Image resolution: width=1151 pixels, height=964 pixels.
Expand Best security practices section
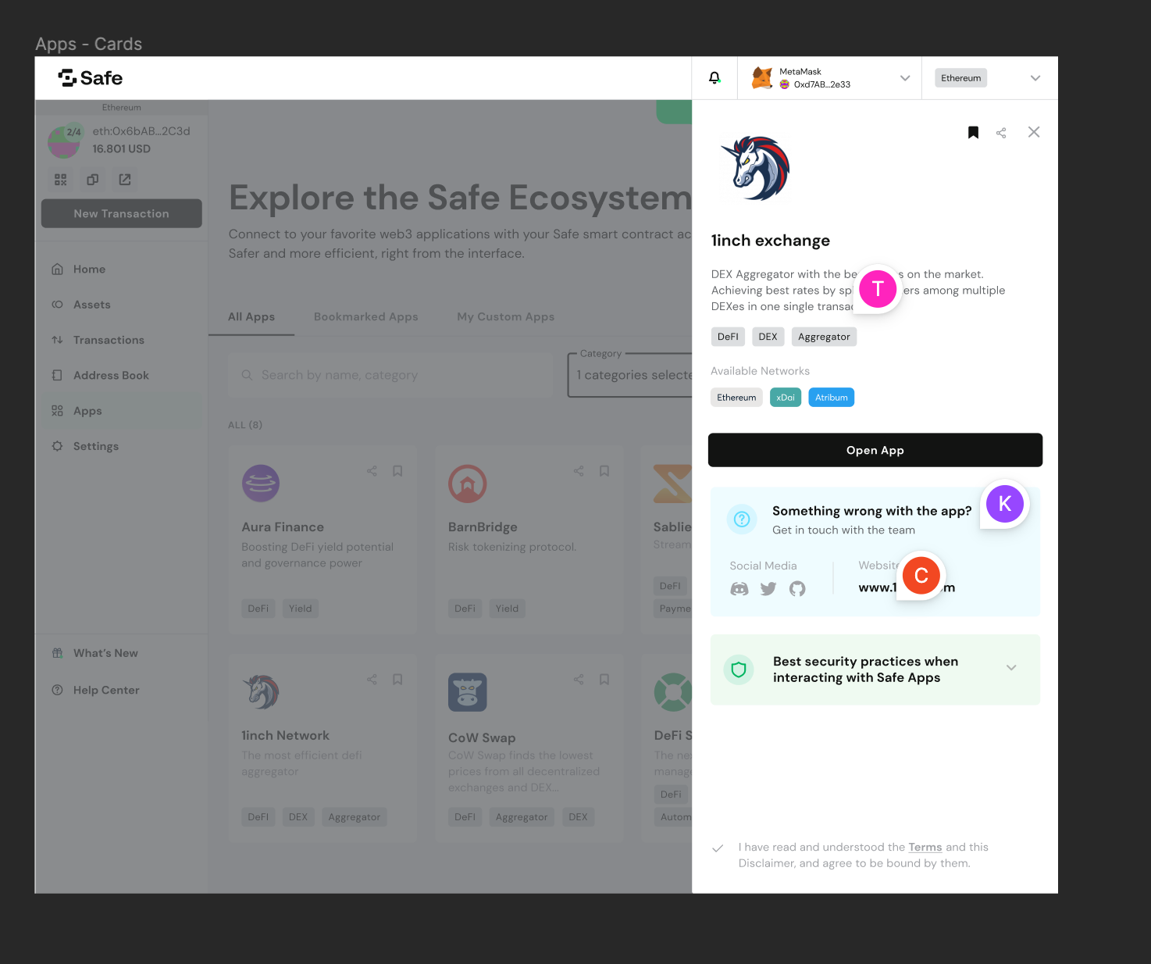click(x=1011, y=668)
